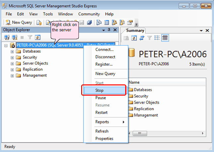Expand the Security tree node

(12, 58)
